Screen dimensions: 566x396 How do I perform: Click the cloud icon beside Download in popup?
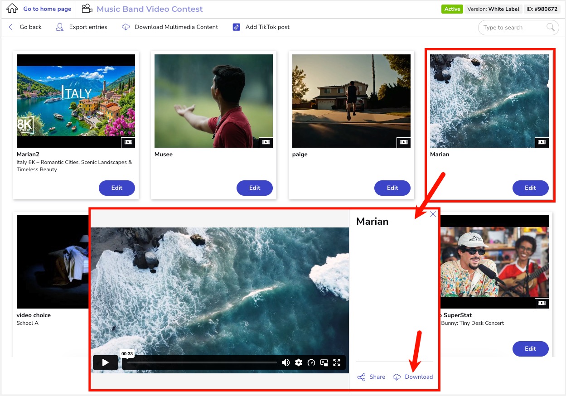click(x=397, y=377)
